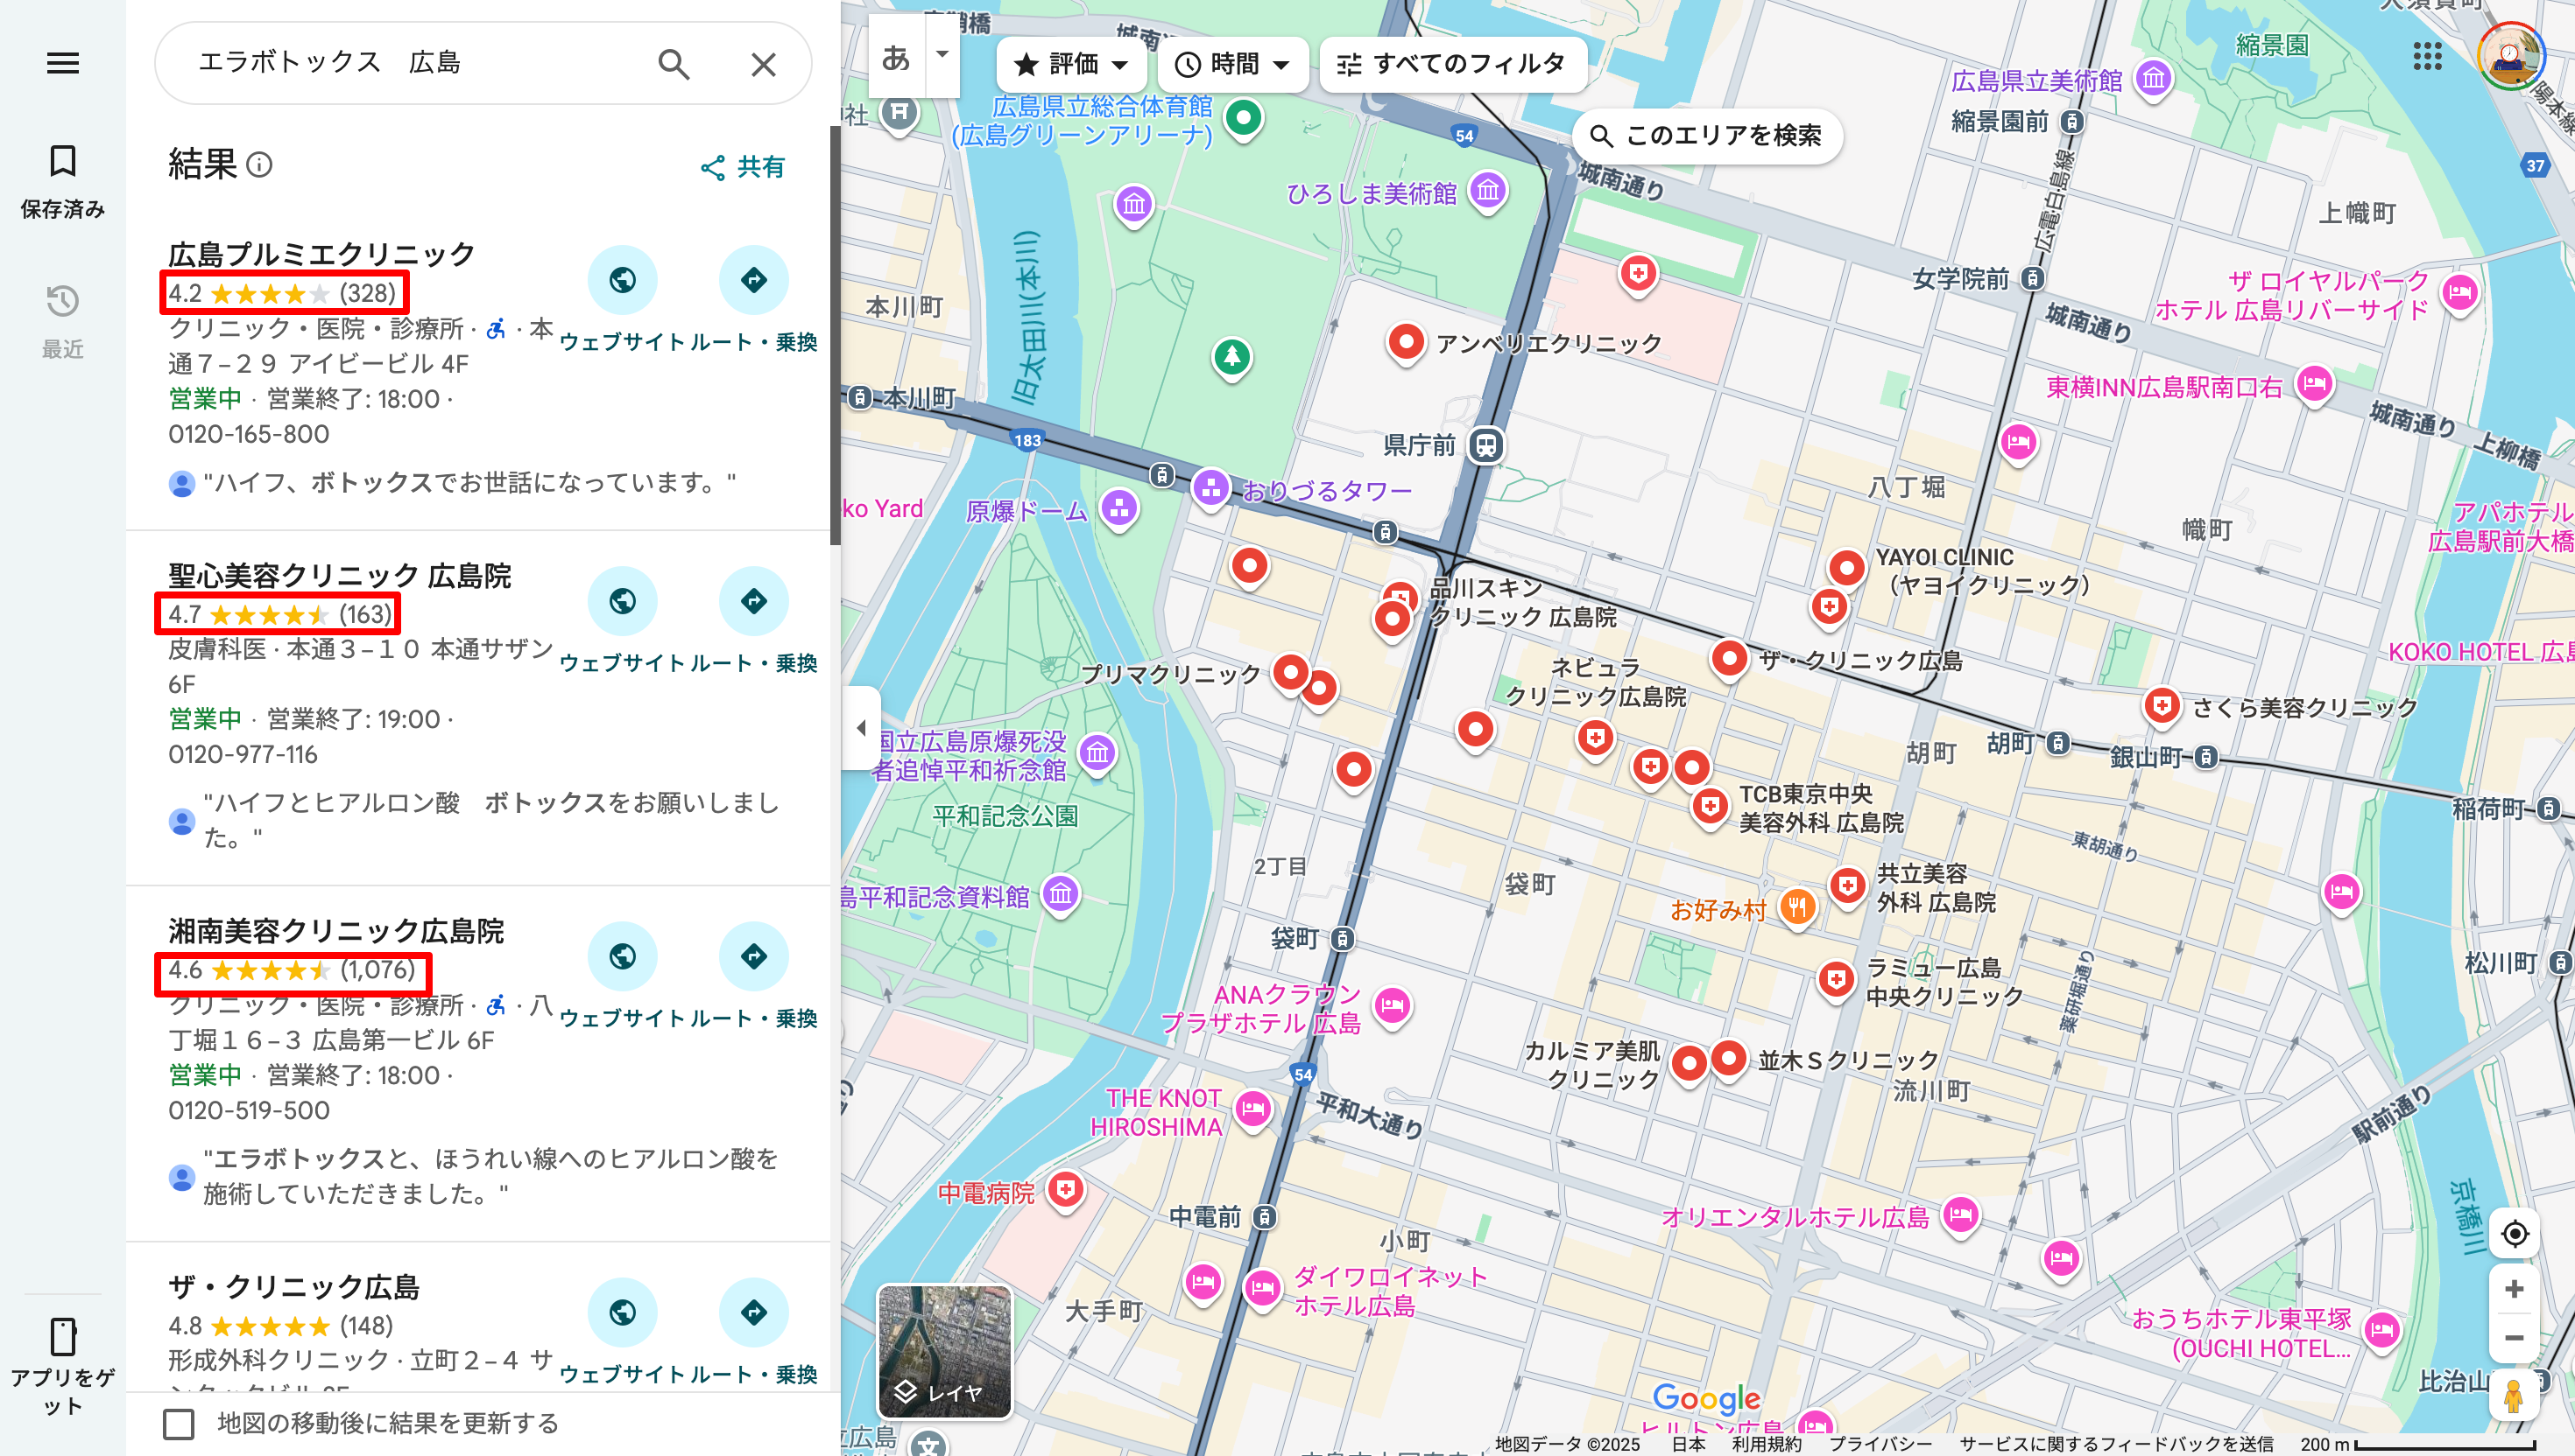This screenshot has width=2575, height=1456.
Task: Select the 共立美容外科 広島院 map pin
Action: (x=1847, y=886)
